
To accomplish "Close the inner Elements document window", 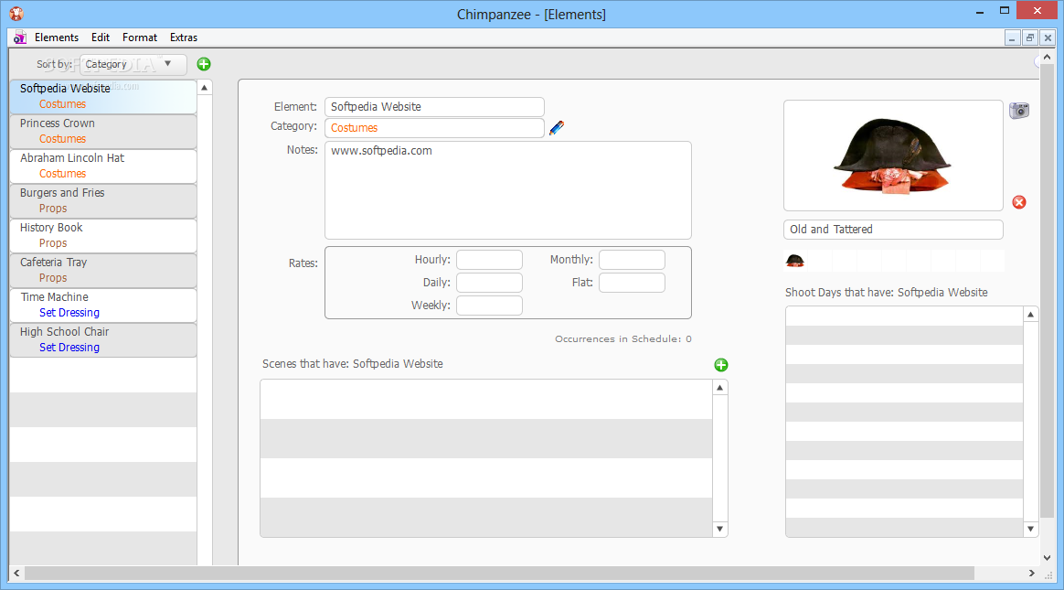I will click(x=1047, y=38).
